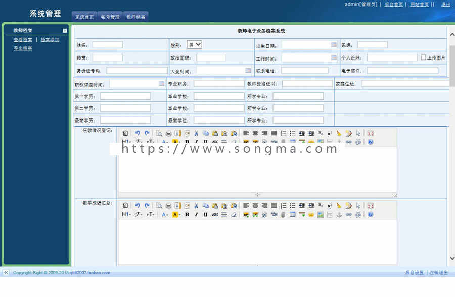Viewport: 455px width, 297px height.
Task: Center align text in 教学成绩汇总 editor
Action: [255, 206]
